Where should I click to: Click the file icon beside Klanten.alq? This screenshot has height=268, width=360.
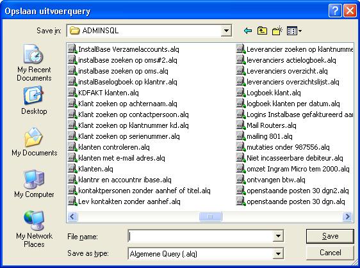(72, 169)
